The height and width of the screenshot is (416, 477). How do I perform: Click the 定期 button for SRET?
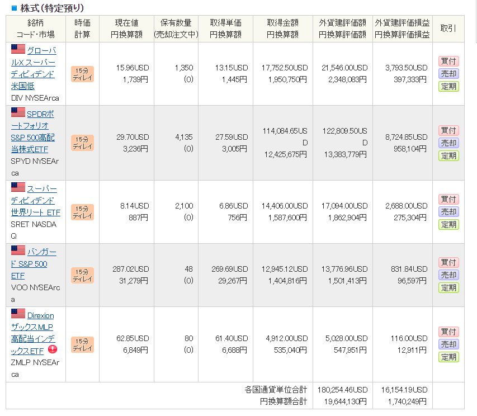click(x=448, y=225)
